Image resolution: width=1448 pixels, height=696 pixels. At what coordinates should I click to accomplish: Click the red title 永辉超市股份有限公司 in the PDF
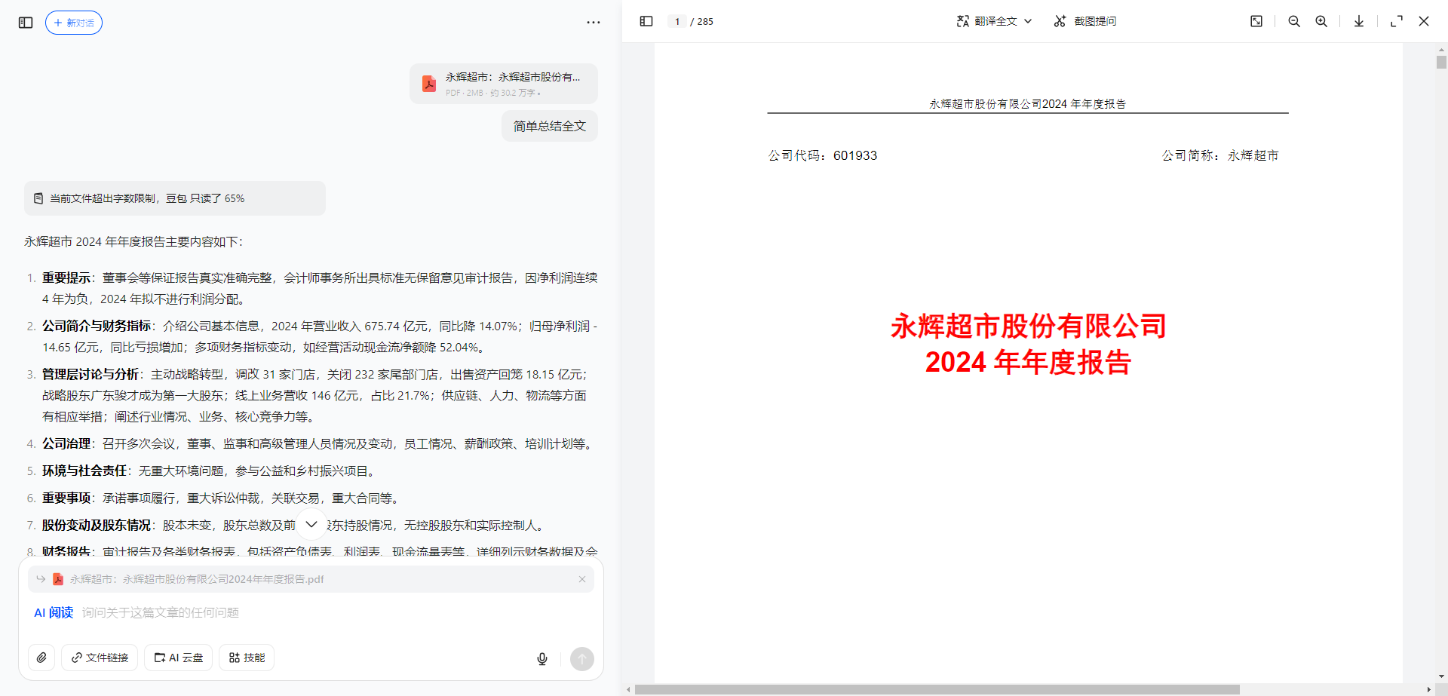[x=1029, y=326]
